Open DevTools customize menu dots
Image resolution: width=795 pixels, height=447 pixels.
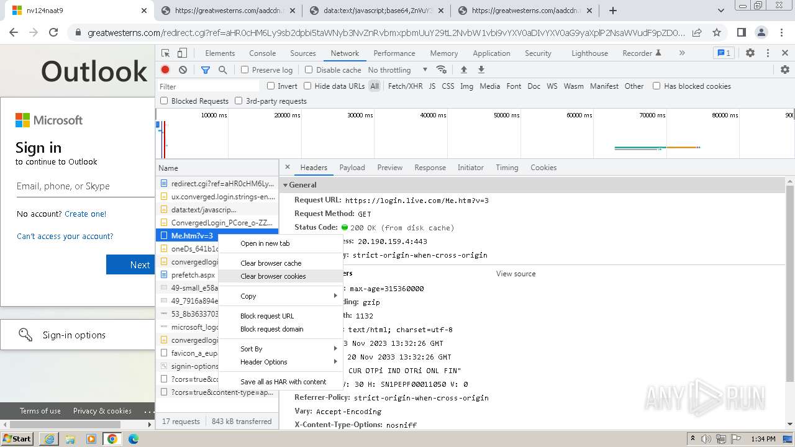(768, 53)
